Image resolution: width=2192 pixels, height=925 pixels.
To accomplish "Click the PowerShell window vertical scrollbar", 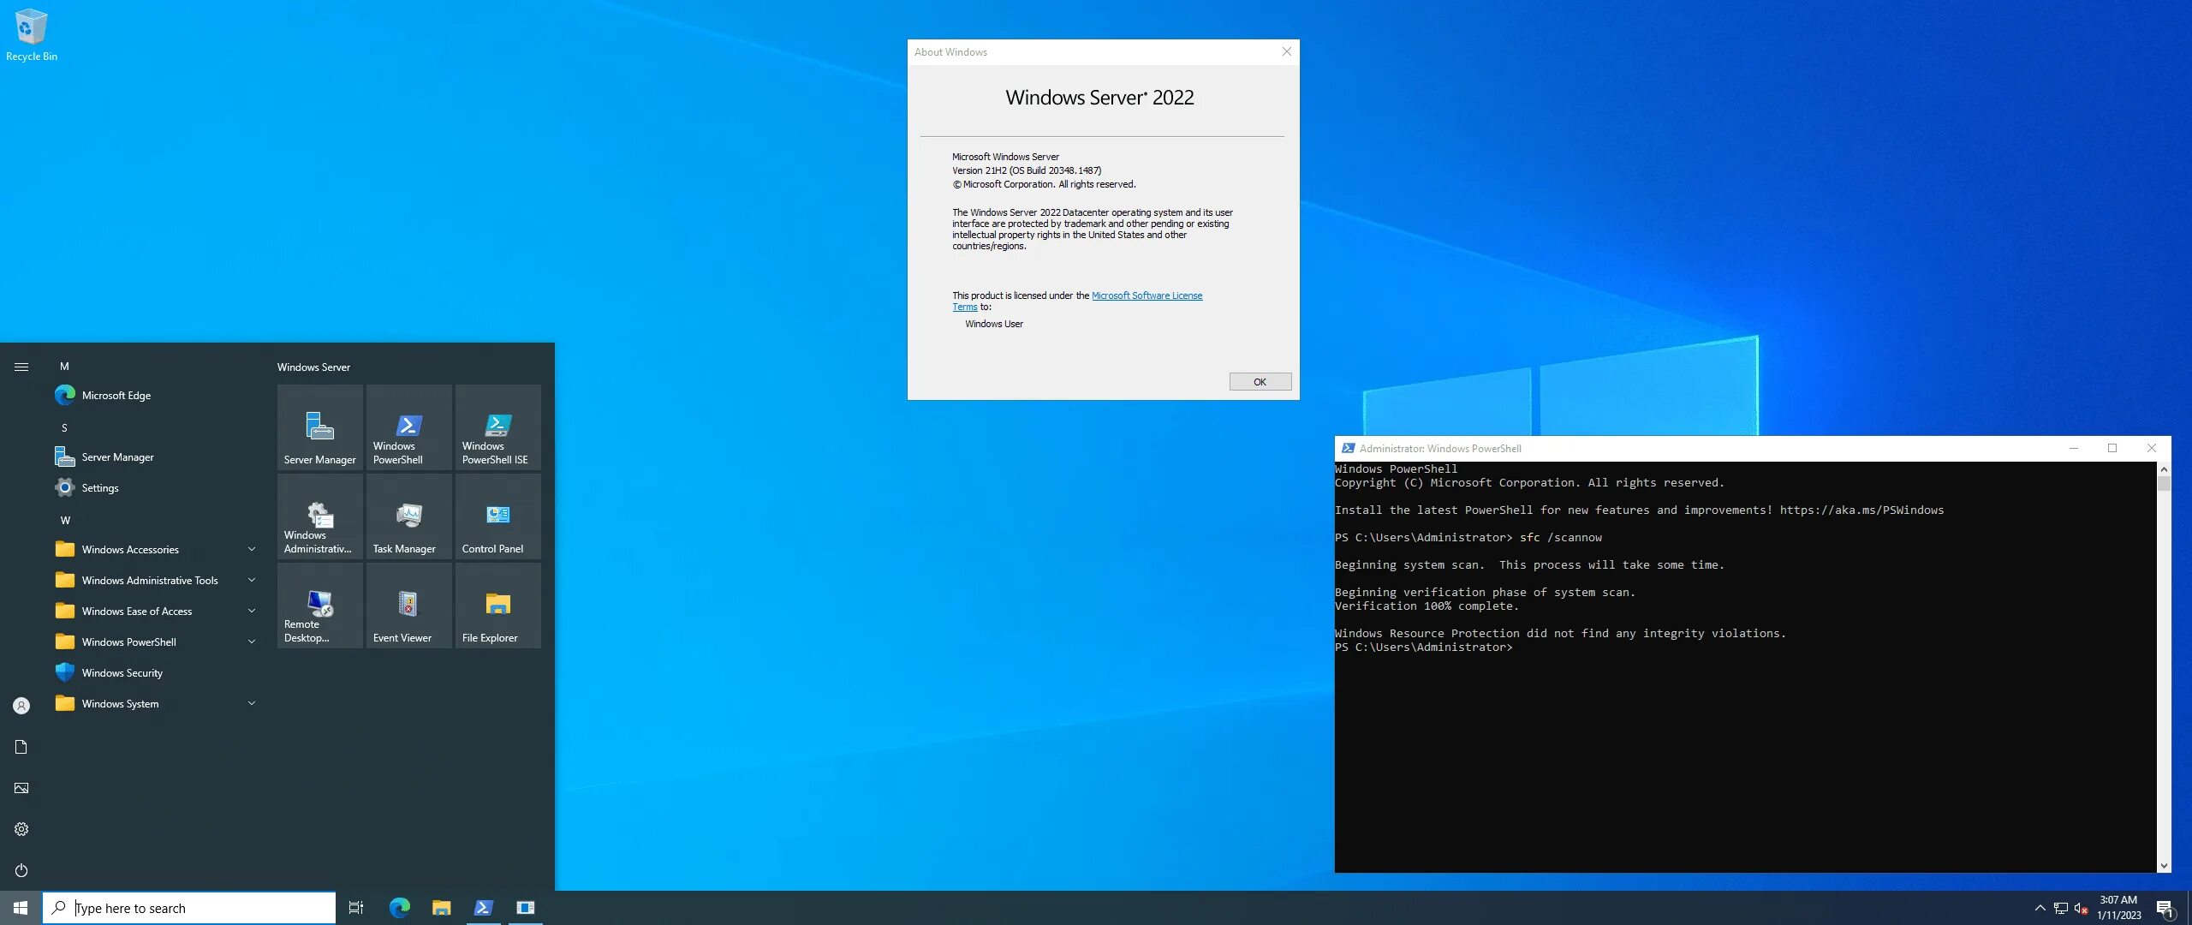I will [x=2164, y=668].
